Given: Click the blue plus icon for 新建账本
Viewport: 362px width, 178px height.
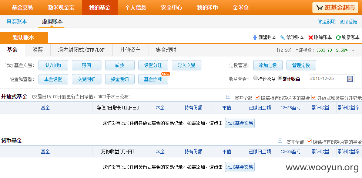Looking at the screenshot, I should click(255, 38).
